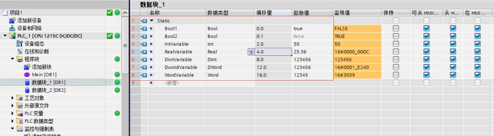Click the 设备和网络 network icon
Viewport: 494px width, 136px height.
12,28
